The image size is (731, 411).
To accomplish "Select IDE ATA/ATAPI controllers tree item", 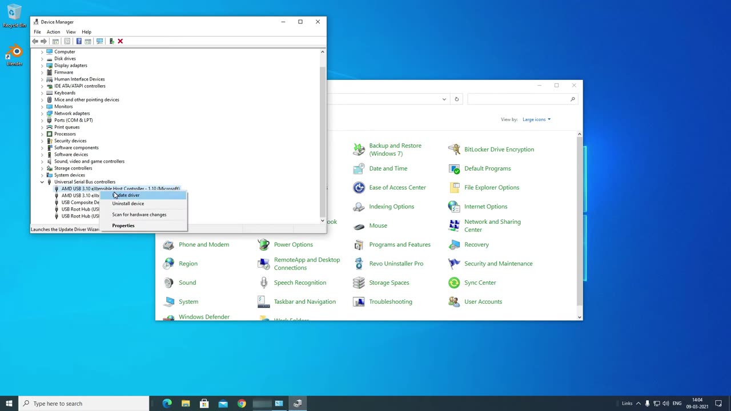I will [x=79, y=86].
